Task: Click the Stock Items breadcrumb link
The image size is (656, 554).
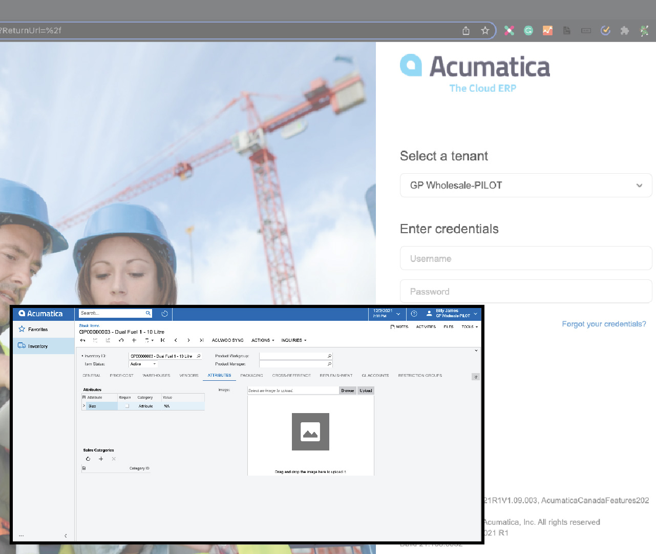Action: tap(89, 325)
